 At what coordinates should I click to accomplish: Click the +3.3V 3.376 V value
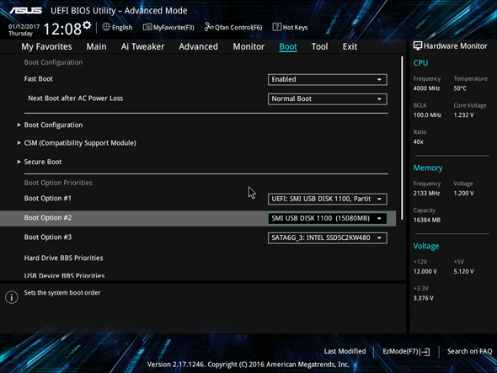pyautogui.click(x=424, y=298)
